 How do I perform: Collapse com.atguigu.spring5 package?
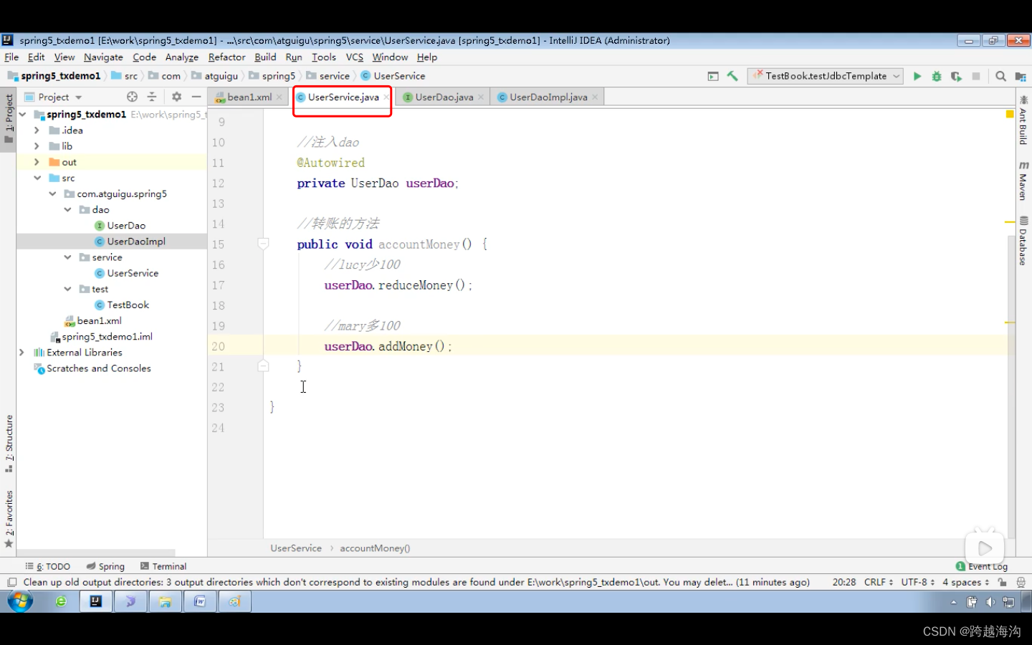point(52,193)
